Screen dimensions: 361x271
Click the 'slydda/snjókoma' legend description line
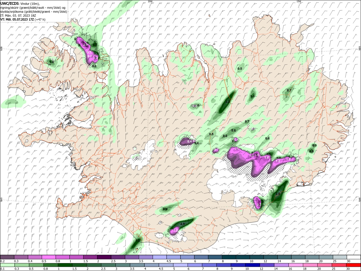pos(34,12)
